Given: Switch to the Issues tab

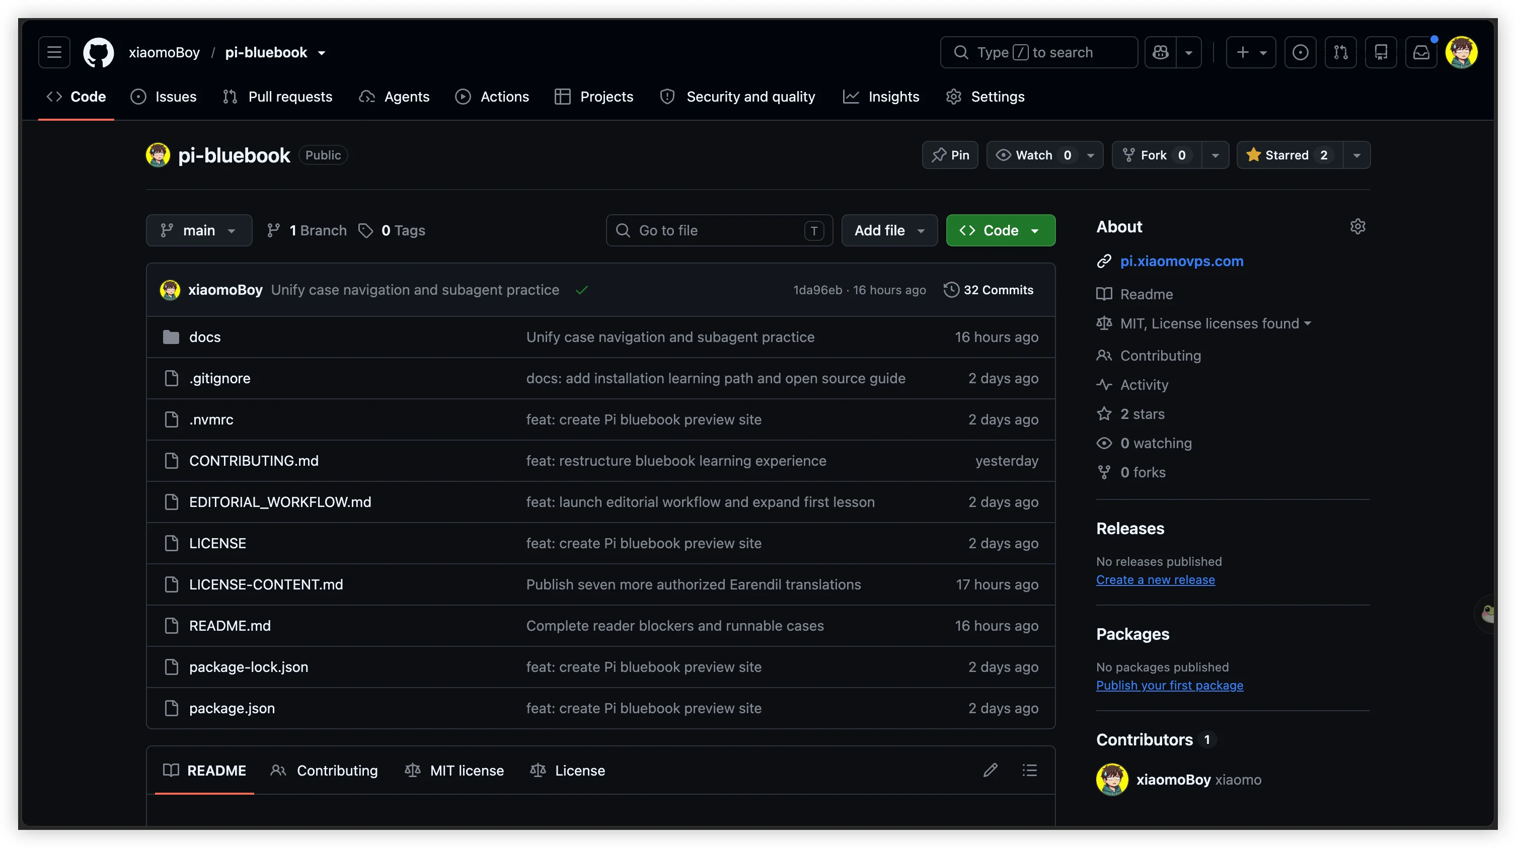Looking at the screenshot, I should [x=164, y=97].
